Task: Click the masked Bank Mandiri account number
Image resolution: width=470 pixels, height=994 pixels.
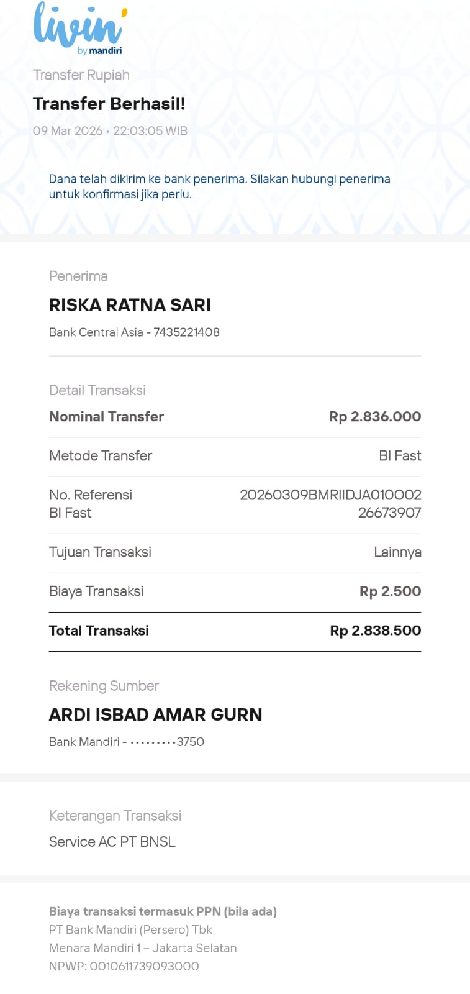Action: (166, 742)
